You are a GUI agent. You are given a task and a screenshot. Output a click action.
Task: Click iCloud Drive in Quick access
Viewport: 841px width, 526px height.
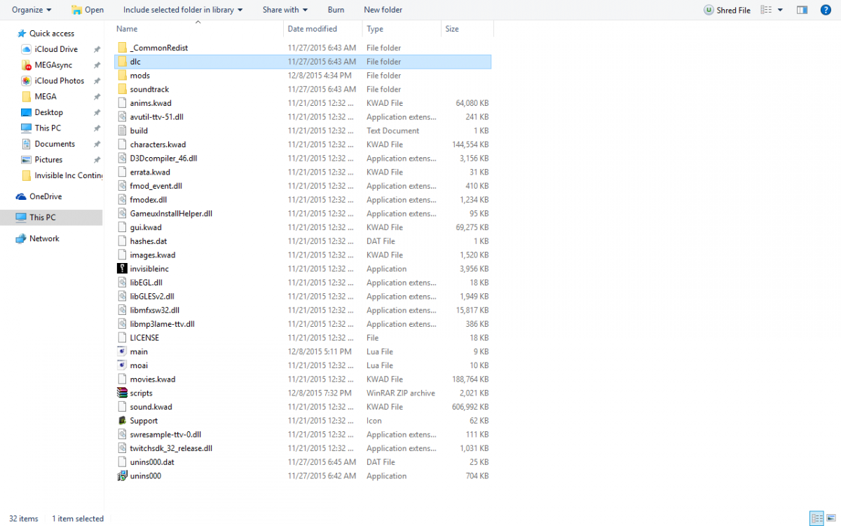tap(55, 49)
